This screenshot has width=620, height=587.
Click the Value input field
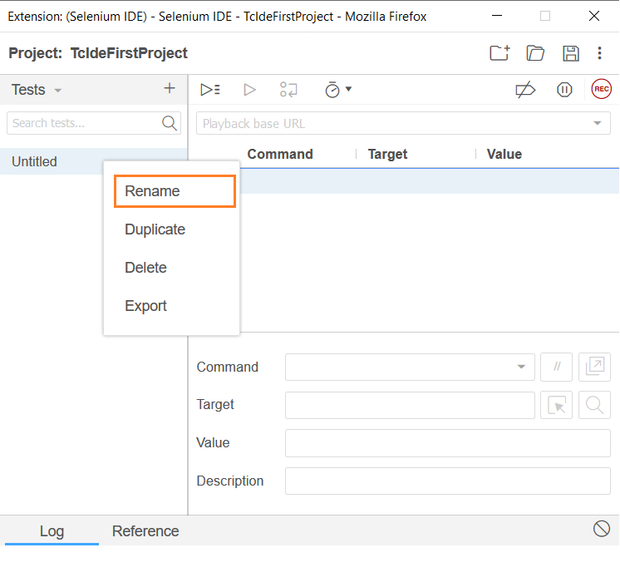[448, 443]
